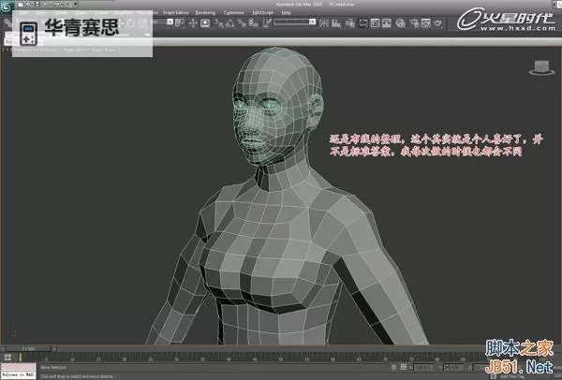The height and width of the screenshot is (380, 562).
Task: Click the 'Click and drag to select' prompt text
Action: [77, 376]
